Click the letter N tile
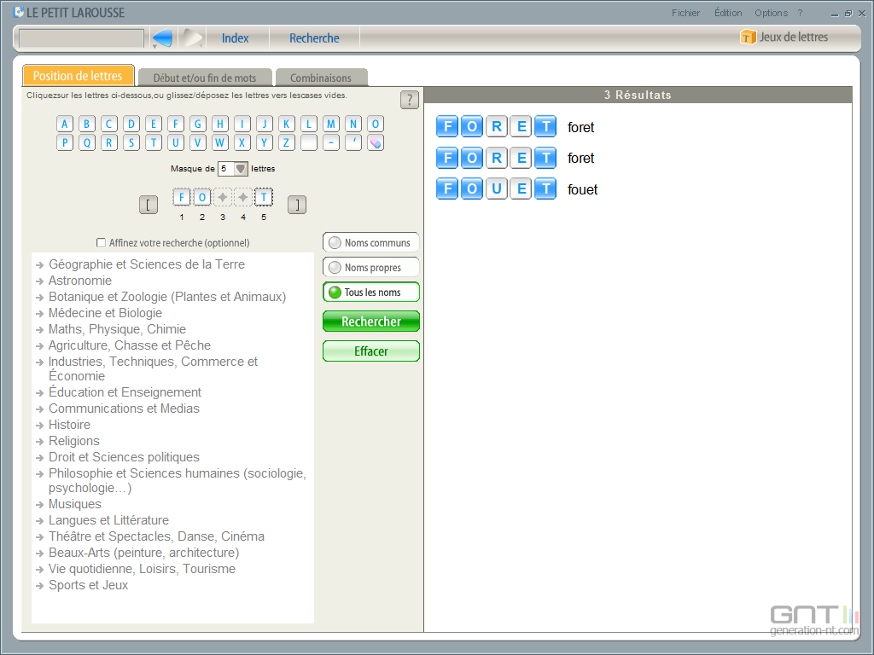Viewport: 874px width, 655px height. pos(353,124)
